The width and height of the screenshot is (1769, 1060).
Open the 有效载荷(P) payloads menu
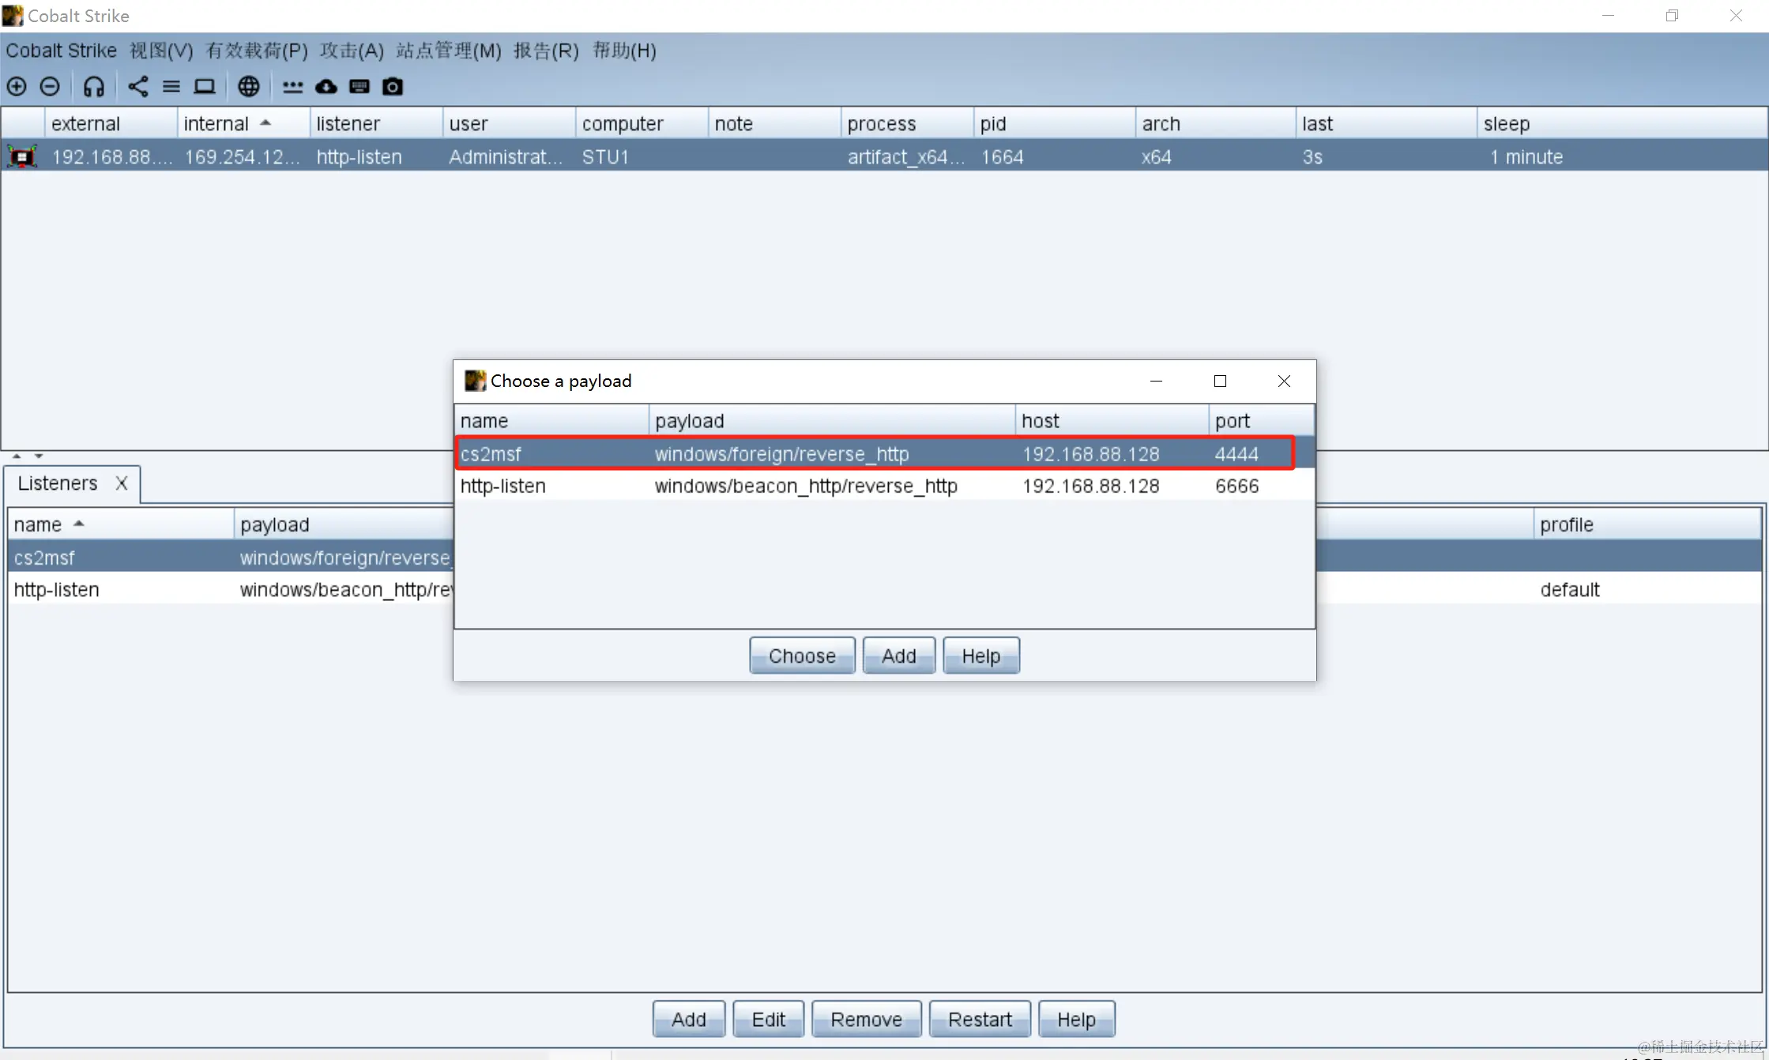coord(256,51)
